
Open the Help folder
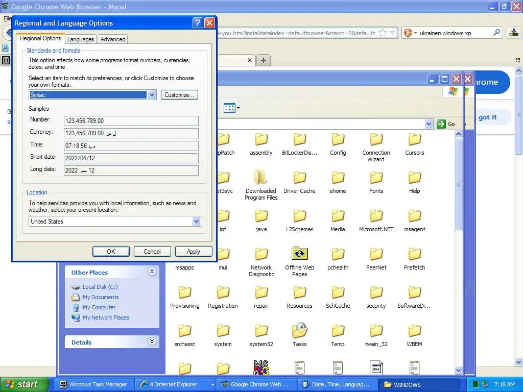tap(415, 182)
